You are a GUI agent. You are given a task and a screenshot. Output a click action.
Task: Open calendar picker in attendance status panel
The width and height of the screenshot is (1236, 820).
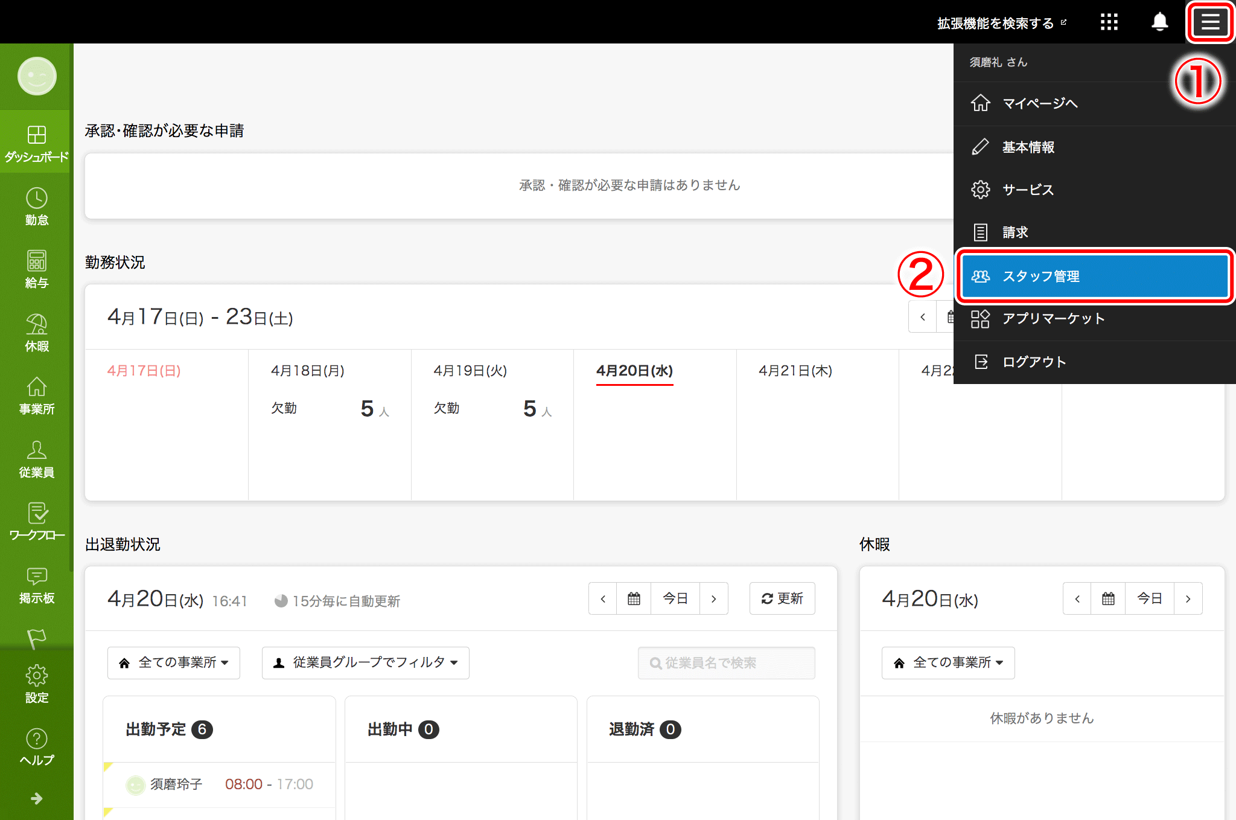click(x=634, y=598)
